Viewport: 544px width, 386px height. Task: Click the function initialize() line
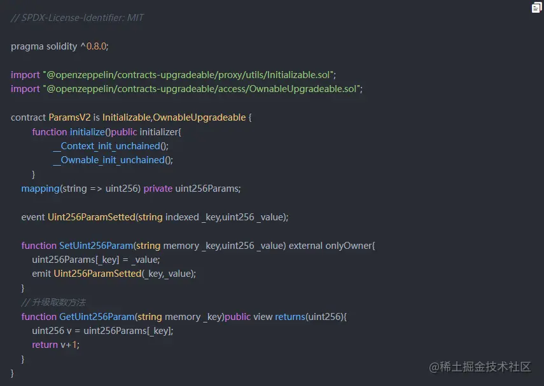106,132
